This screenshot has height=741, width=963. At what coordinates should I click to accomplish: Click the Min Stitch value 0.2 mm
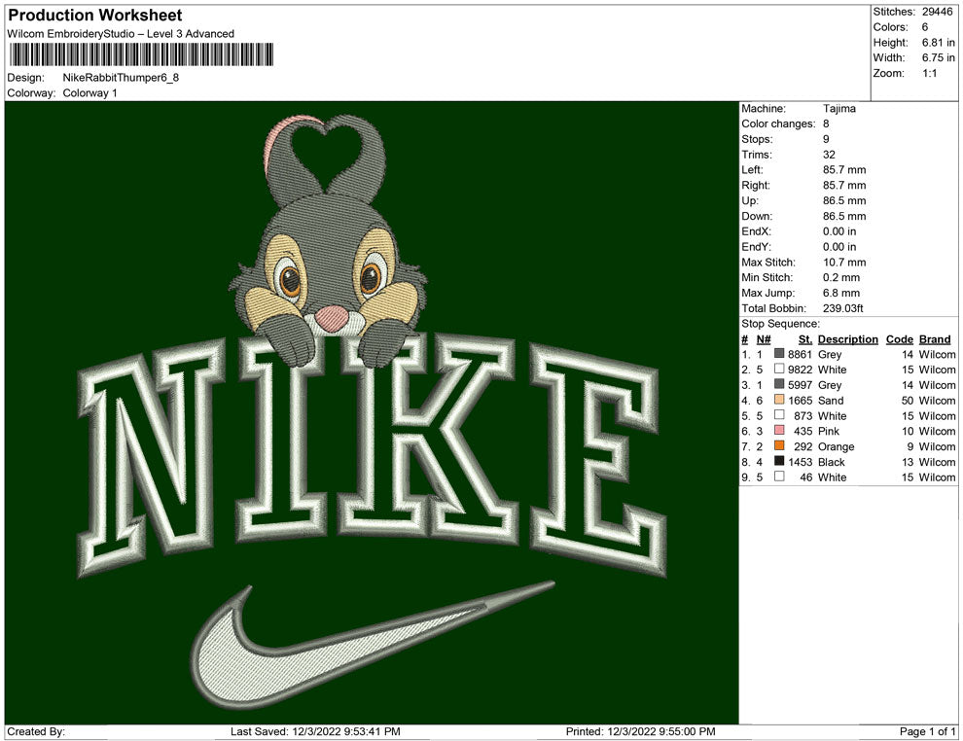841,277
